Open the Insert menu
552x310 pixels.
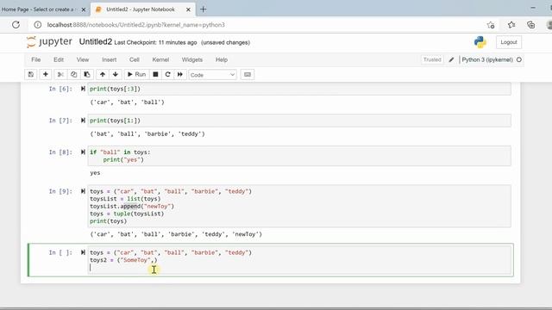(x=110, y=59)
